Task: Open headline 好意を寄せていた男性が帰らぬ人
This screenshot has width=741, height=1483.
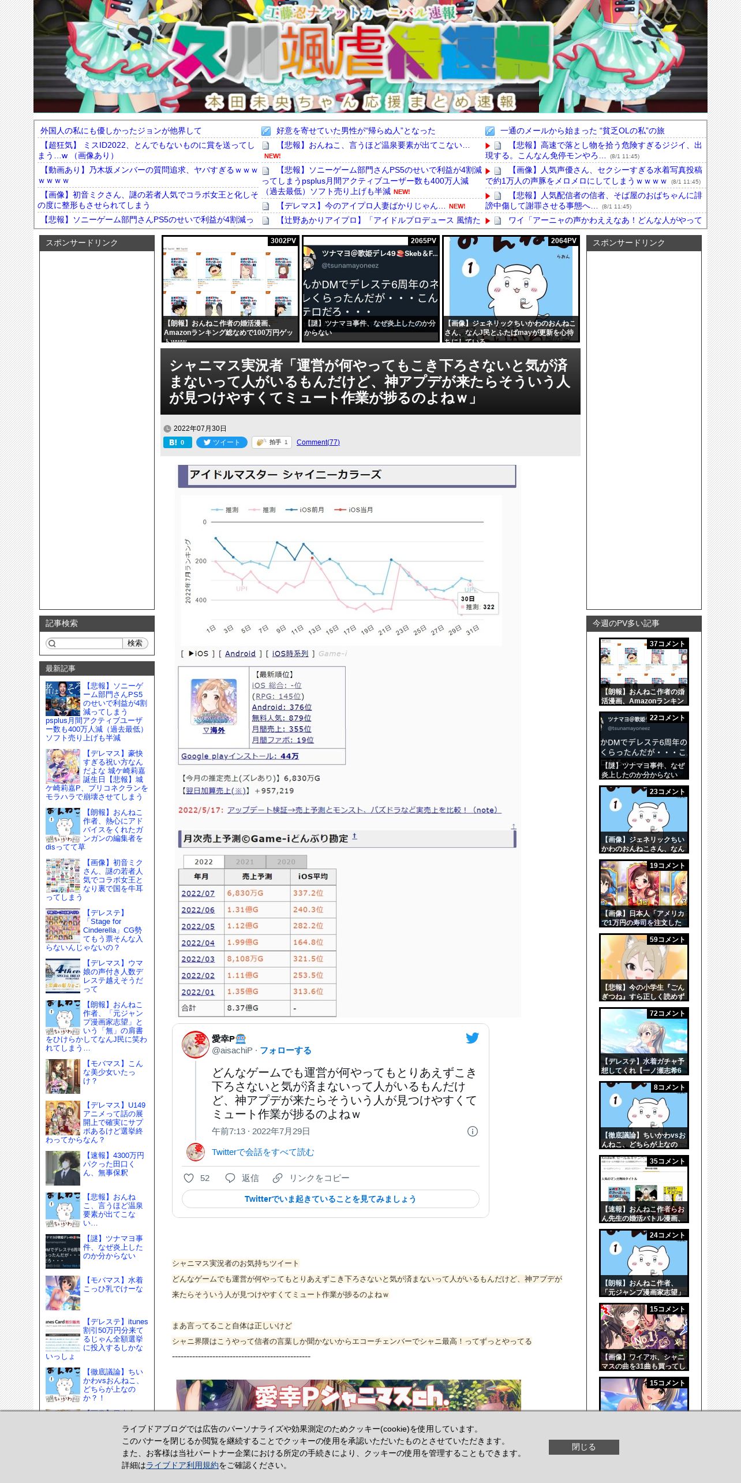Action: (x=355, y=131)
